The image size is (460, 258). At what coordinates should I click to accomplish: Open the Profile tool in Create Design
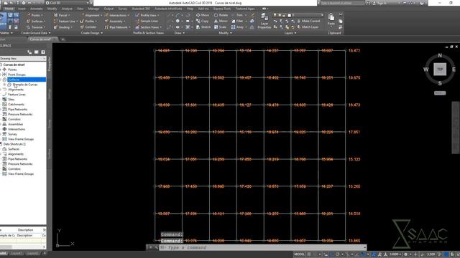coord(88,21)
